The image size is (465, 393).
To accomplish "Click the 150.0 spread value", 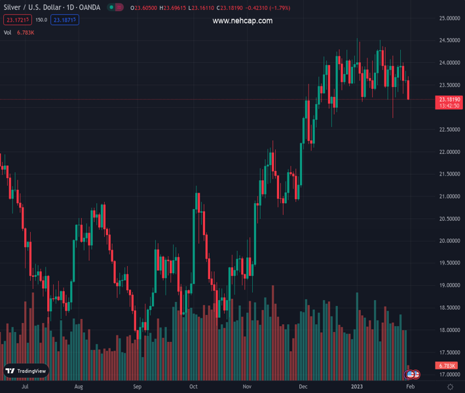I will click(41, 20).
